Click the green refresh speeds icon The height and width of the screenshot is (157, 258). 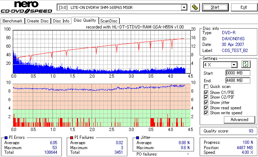[246, 64]
